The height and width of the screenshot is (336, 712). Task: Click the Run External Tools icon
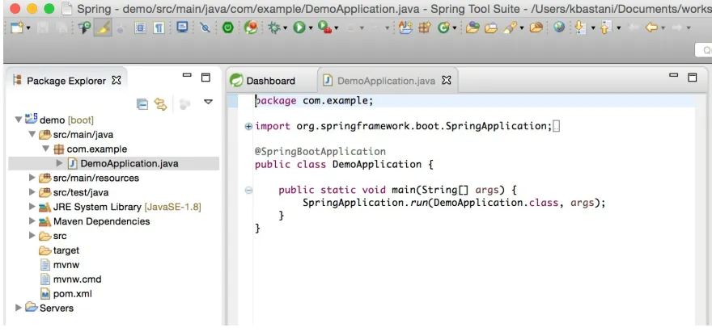[x=324, y=28]
